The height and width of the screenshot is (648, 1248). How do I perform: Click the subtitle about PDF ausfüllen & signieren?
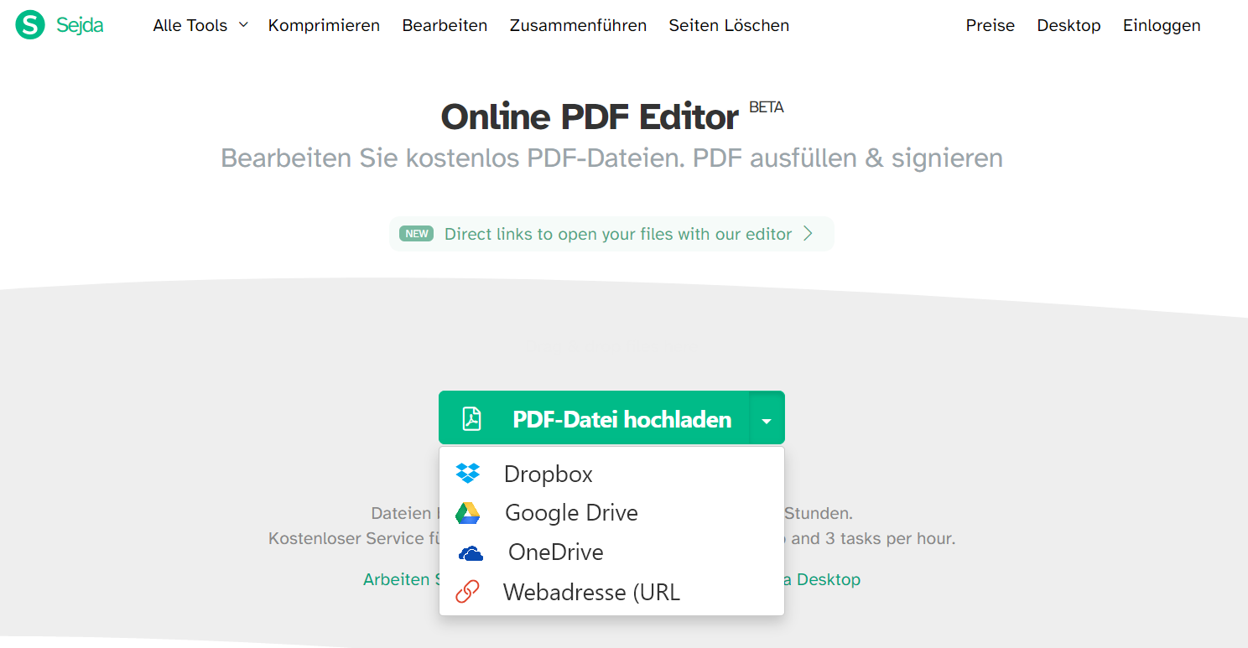coord(611,158)
